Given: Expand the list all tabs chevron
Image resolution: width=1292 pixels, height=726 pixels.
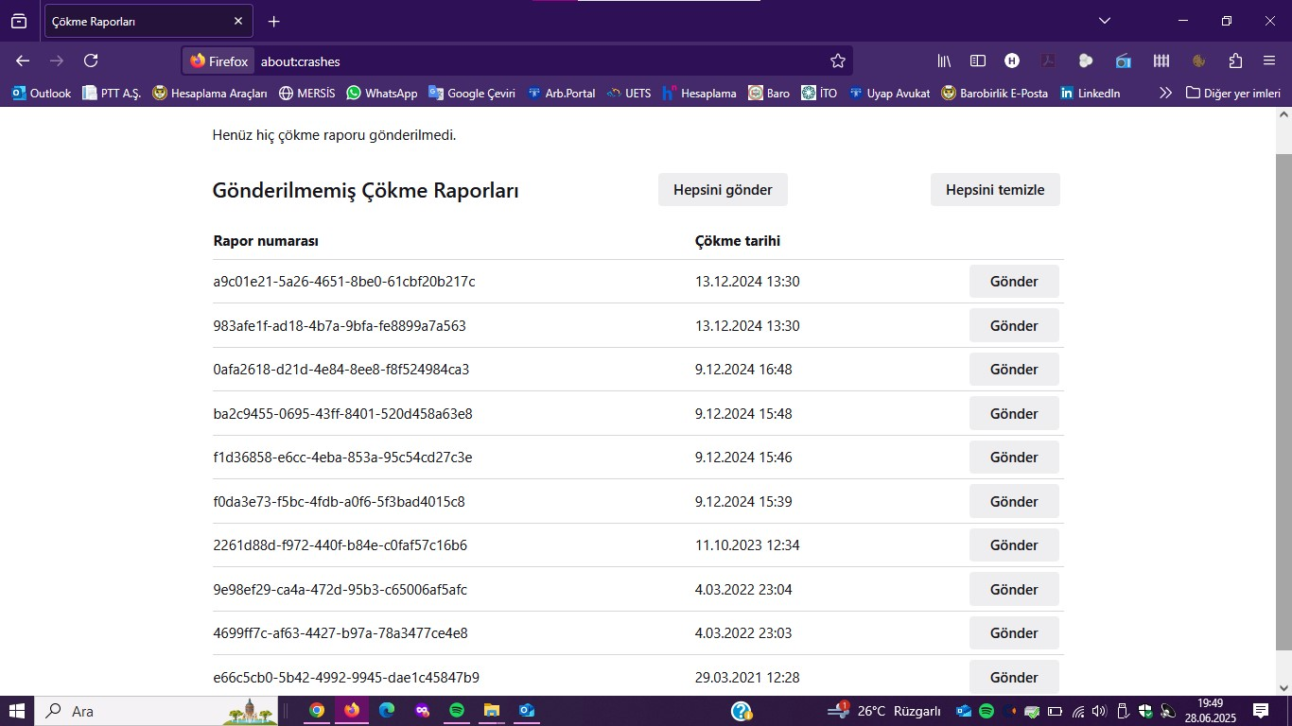Looking at the screenshot, I should click(x=1104, y=21).
